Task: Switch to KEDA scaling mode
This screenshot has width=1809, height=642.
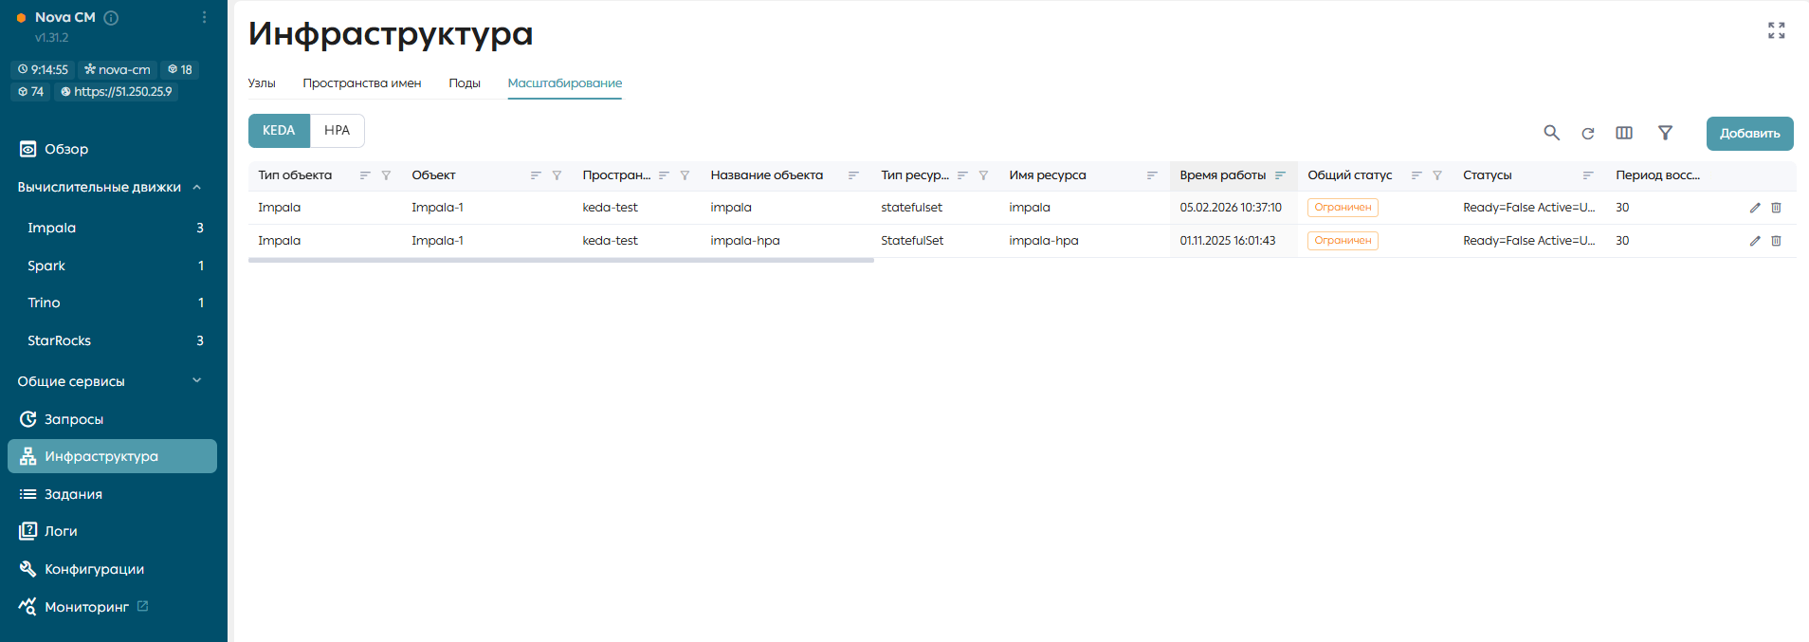Action: click(279, 131)
